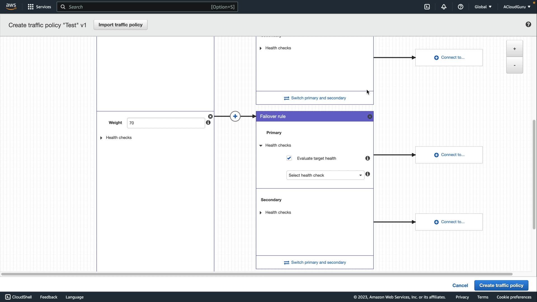Click the plus circle between weight and failover rule
Image resolution: width=537 pixels, height=302 pixels.
pyautogui.click(x=235, y=116)
